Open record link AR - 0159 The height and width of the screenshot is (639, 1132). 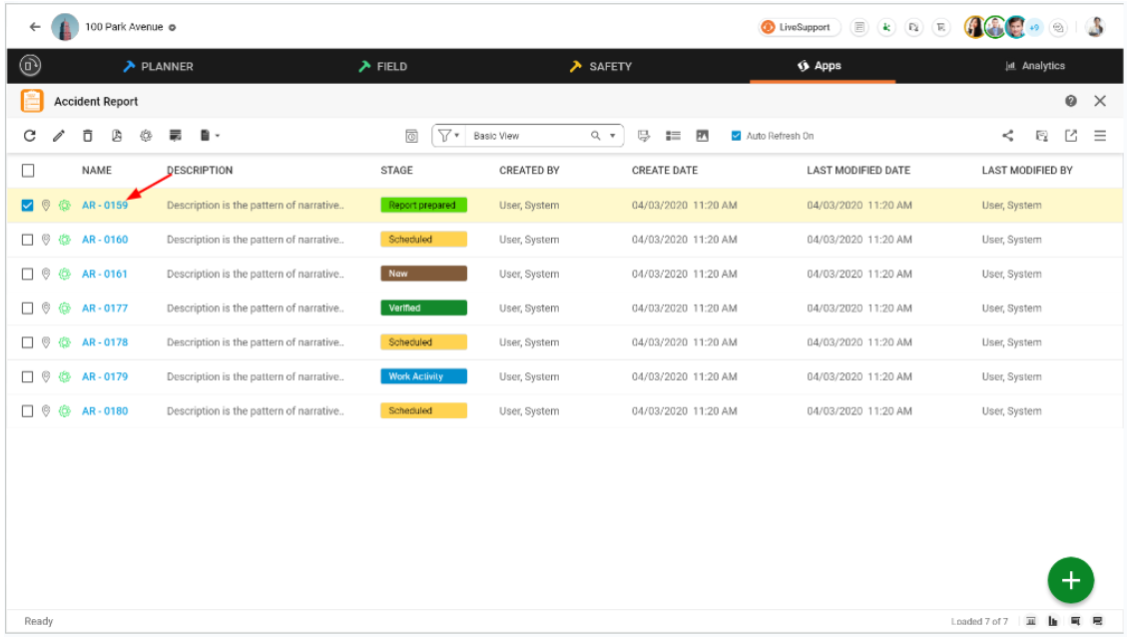point(105,205)
